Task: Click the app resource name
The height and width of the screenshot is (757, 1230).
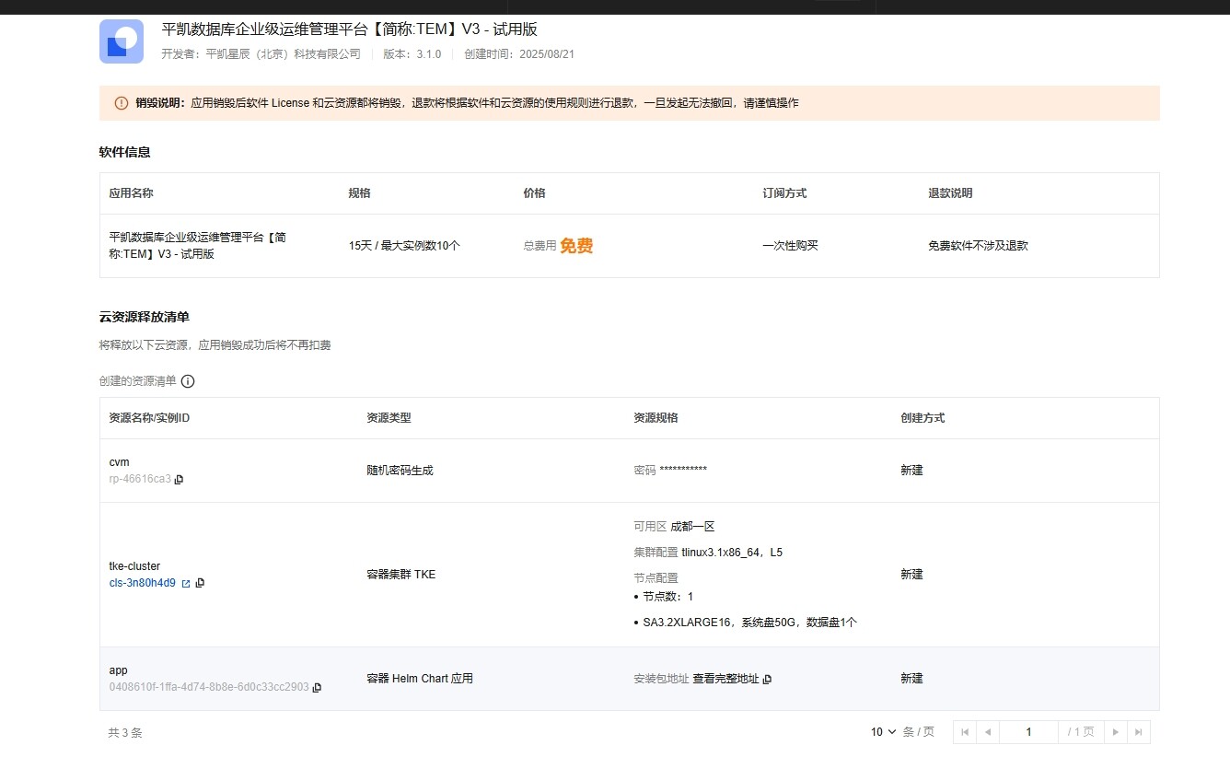Action: [118, 670]
